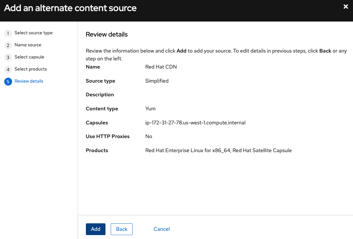This screenshot has height=239, width=353.
Task: Click the blue step 5 number circle
Action: point(8,82)
